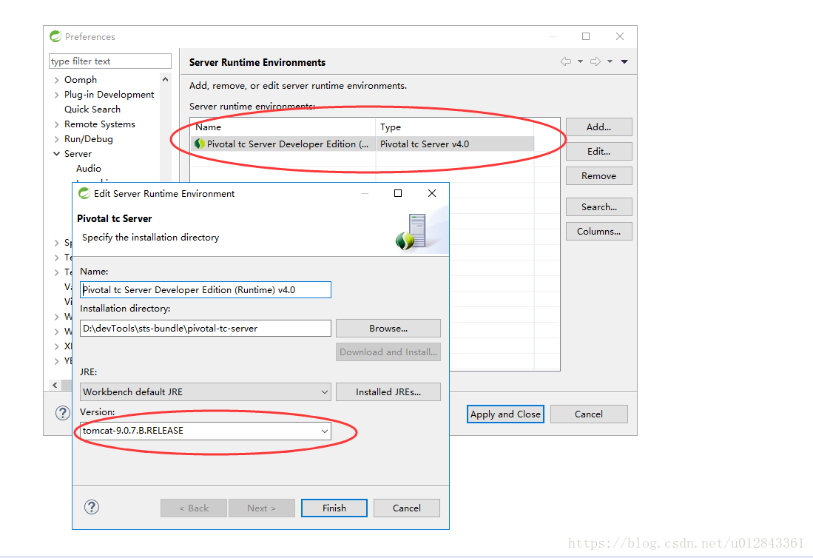The height and width of the screenshot is (558, 813).
Task: Click into the Name text field
Action: (x=206, y=290)
